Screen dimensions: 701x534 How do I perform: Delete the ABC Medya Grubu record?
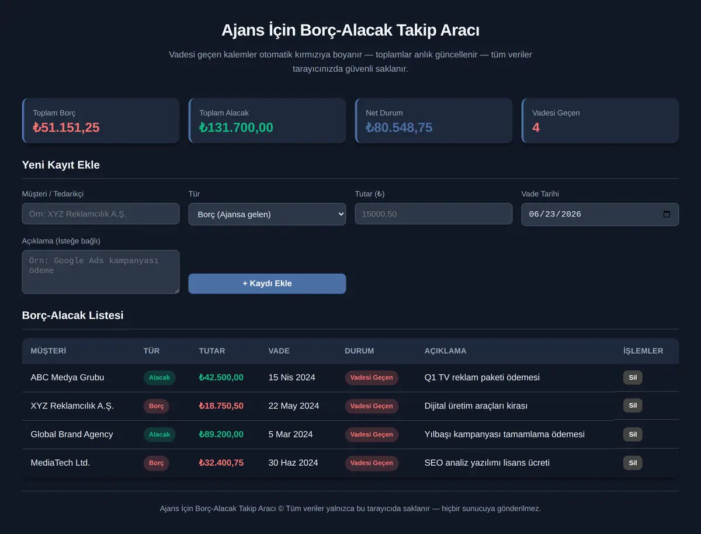pos(633,378)
